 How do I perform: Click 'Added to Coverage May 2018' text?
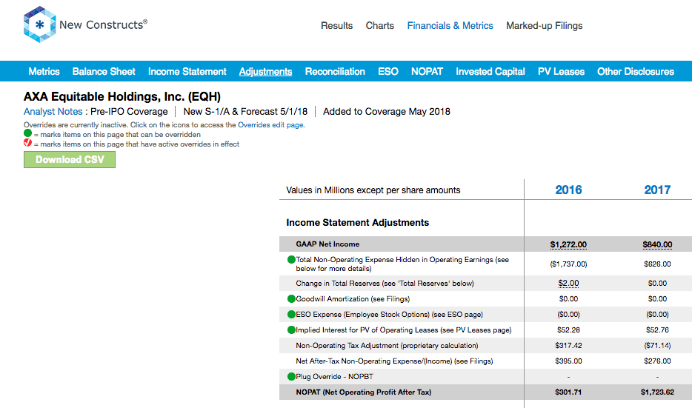pyautogui.click(x=387, y=112)
